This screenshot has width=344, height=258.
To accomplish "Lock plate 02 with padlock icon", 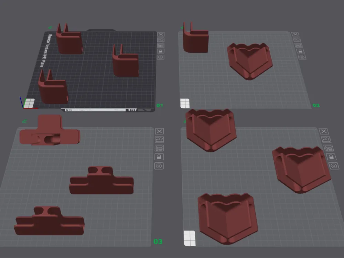I will pyautogui.click(x=300, y=51).
